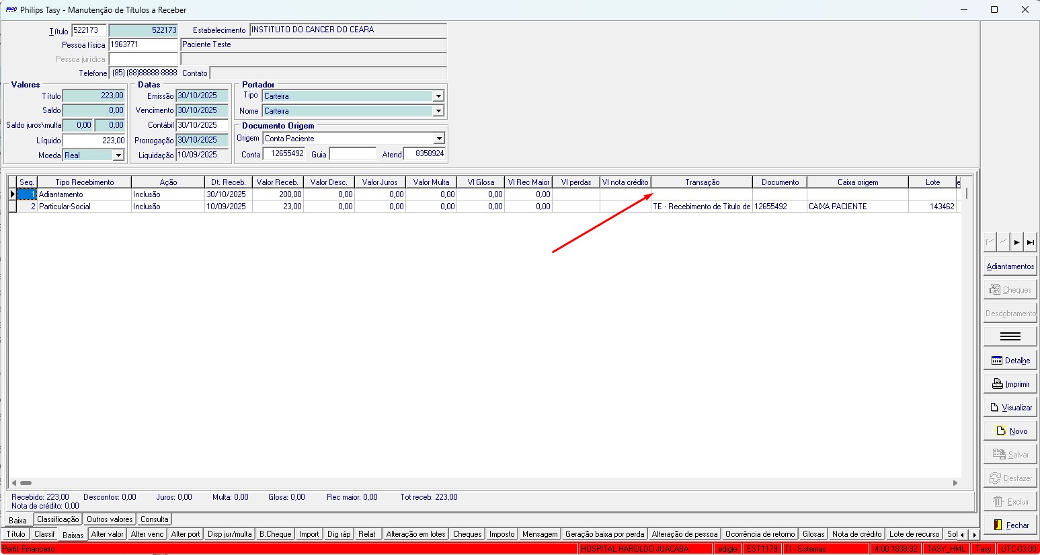Open the Portador Nome dropdown
Viewport: 1040px width, 555px height.
pos(438,111)
